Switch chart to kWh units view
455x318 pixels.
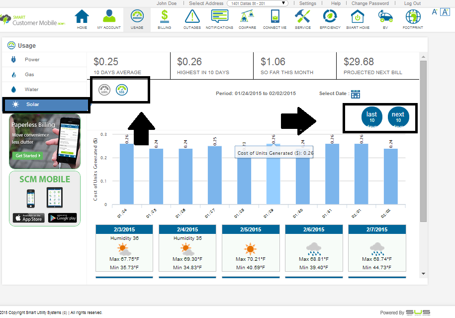pos(104,90)
